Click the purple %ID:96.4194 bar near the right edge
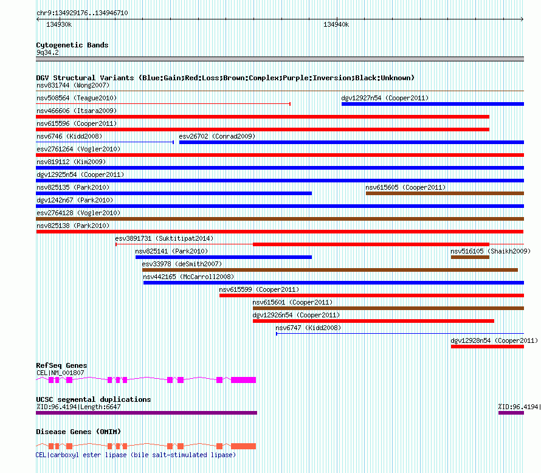Screen dimensions: 541x473 [511, 413]
